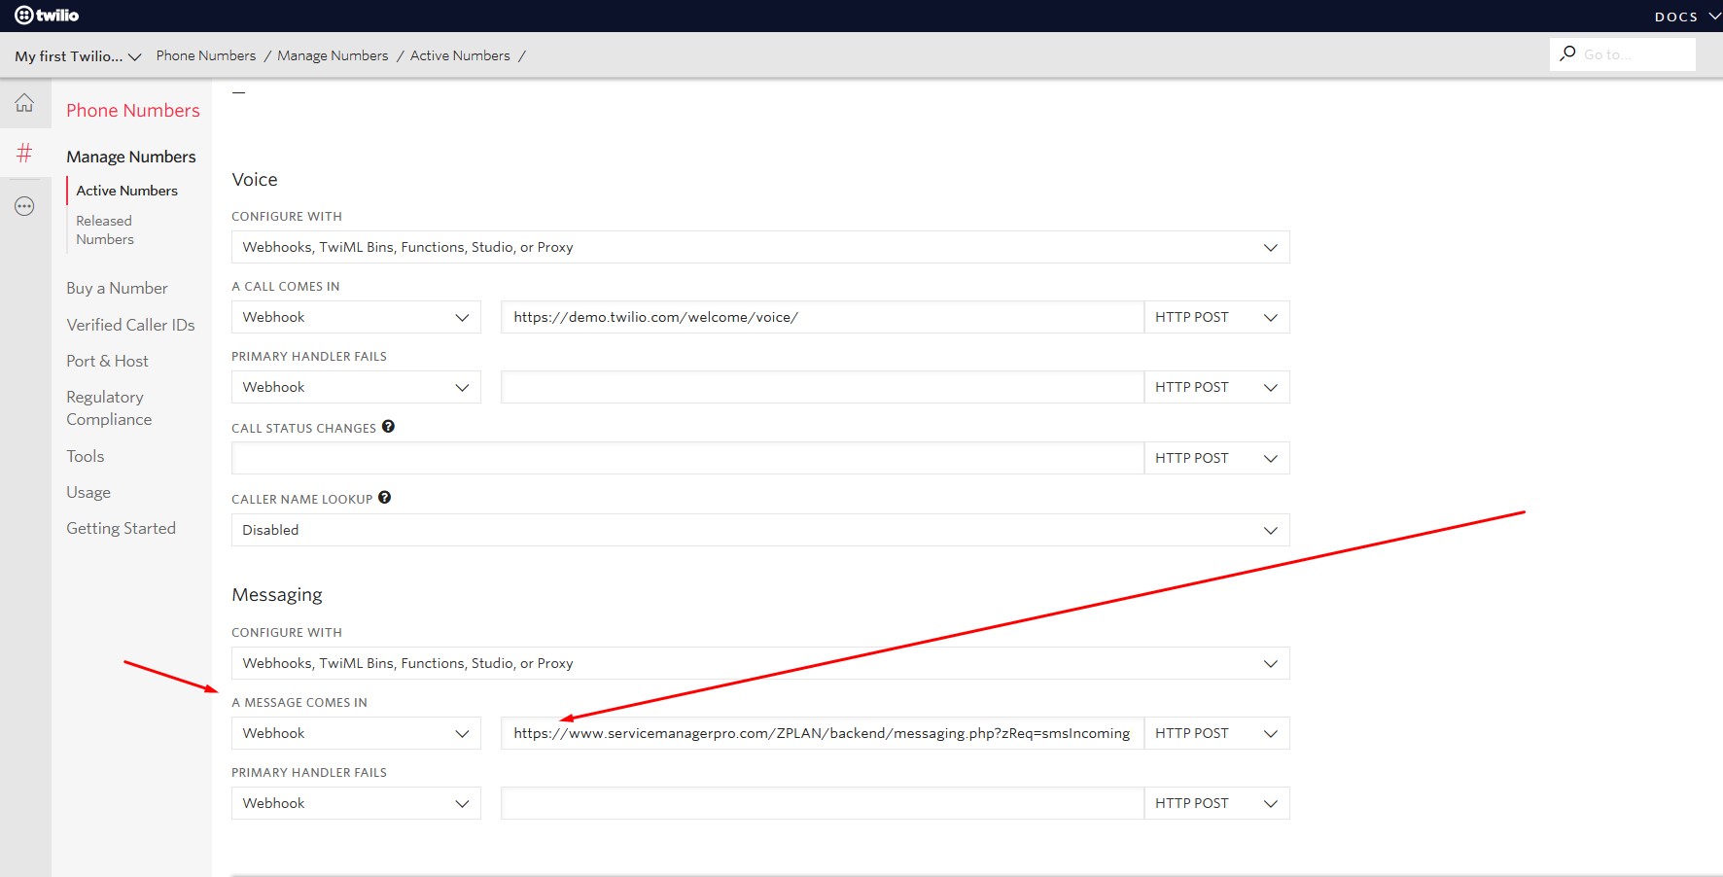The height and width of the screenshot is (877, 1723).
Task: Click the Call Status Changes help icon
Action: click(388, 427)
